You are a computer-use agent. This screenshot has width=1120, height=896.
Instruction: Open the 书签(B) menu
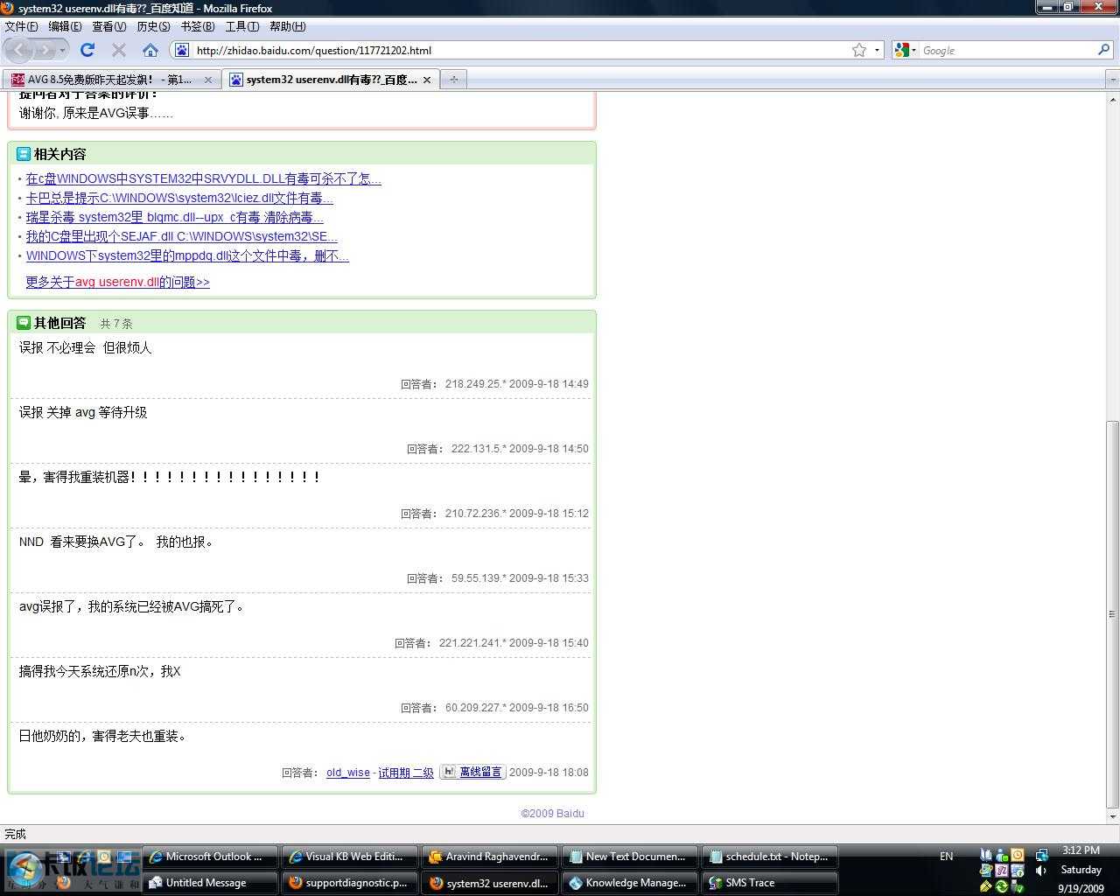(x=197, y=26)
